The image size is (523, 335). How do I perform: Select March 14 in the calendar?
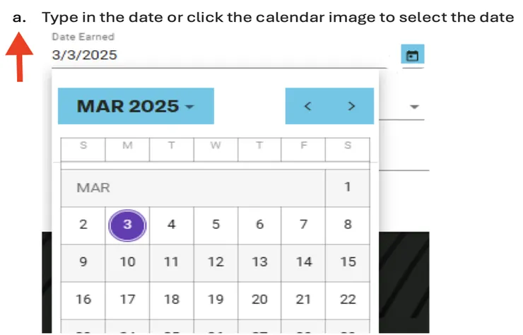tap(303, 261)
